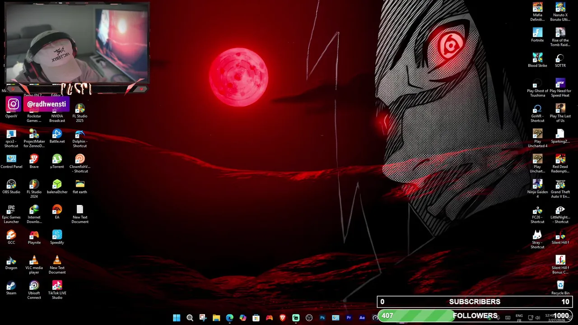Launch Microsoft Edge from the taskbar

(x=229, y=318)
